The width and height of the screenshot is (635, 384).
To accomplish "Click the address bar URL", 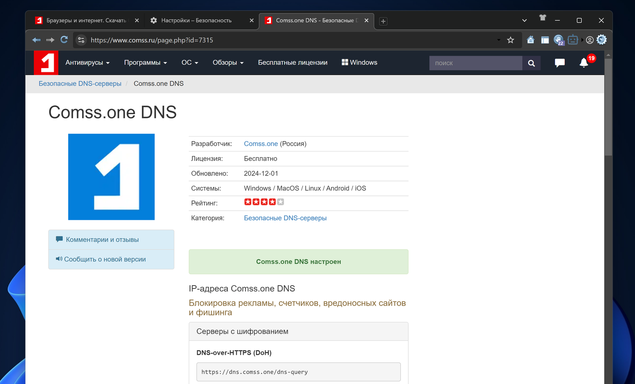I will click(152, 40).
